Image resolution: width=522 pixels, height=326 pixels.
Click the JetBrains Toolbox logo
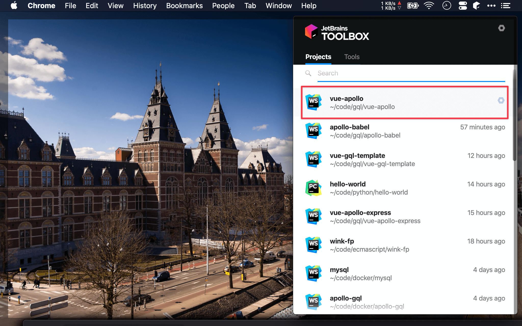[x=311, y=32]
